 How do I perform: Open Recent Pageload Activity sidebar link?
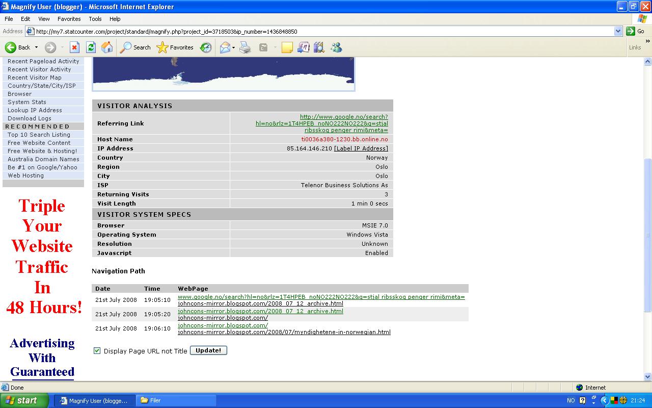[43, 61]
